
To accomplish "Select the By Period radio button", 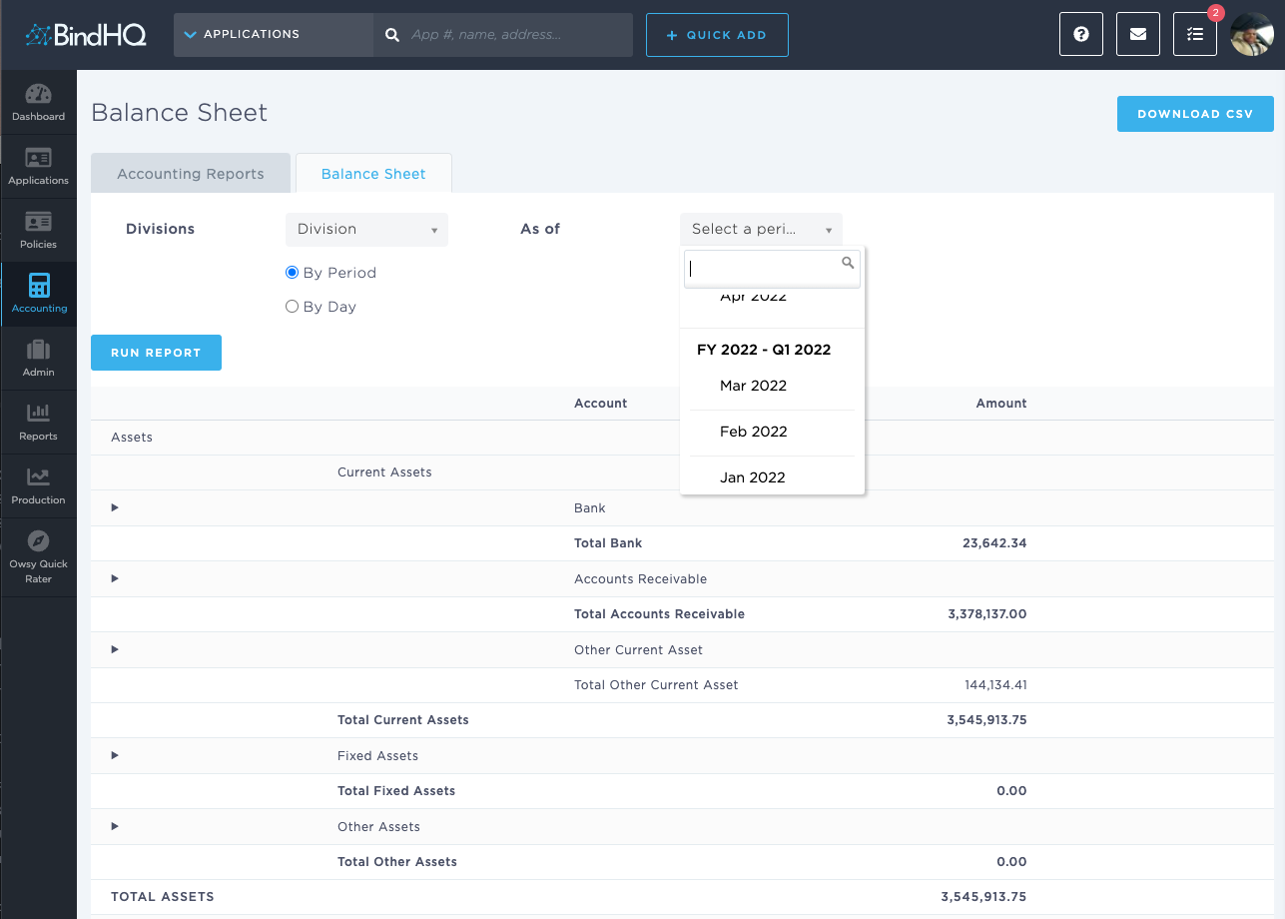I will 292,273.
